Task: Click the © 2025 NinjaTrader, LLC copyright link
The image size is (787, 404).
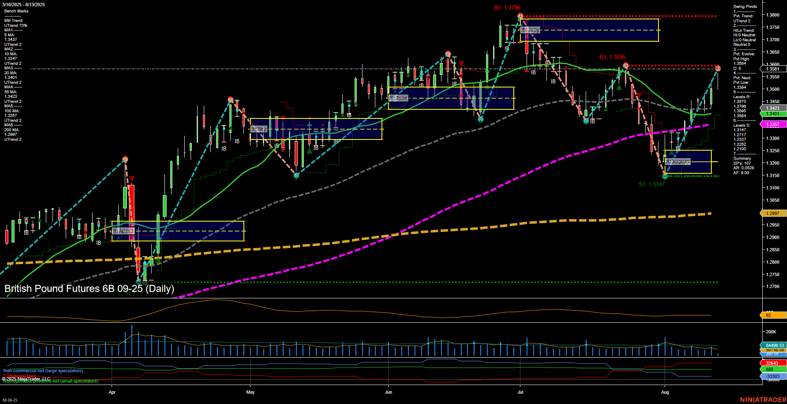Action: [26, 379]
